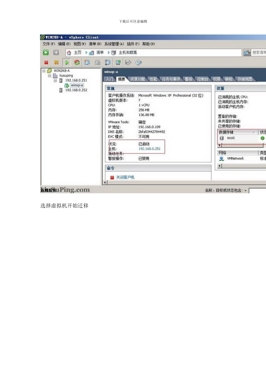Click the Home house icon in breadcrumb

coord(69,53)
